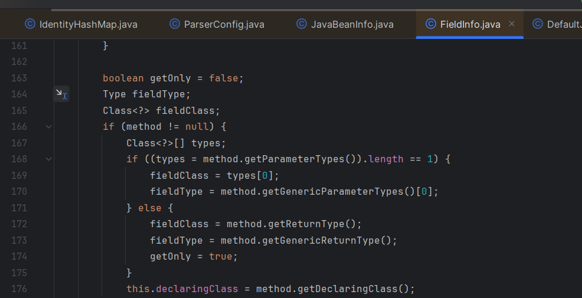Collapse the if block at line 166

[x=48, y=126]
